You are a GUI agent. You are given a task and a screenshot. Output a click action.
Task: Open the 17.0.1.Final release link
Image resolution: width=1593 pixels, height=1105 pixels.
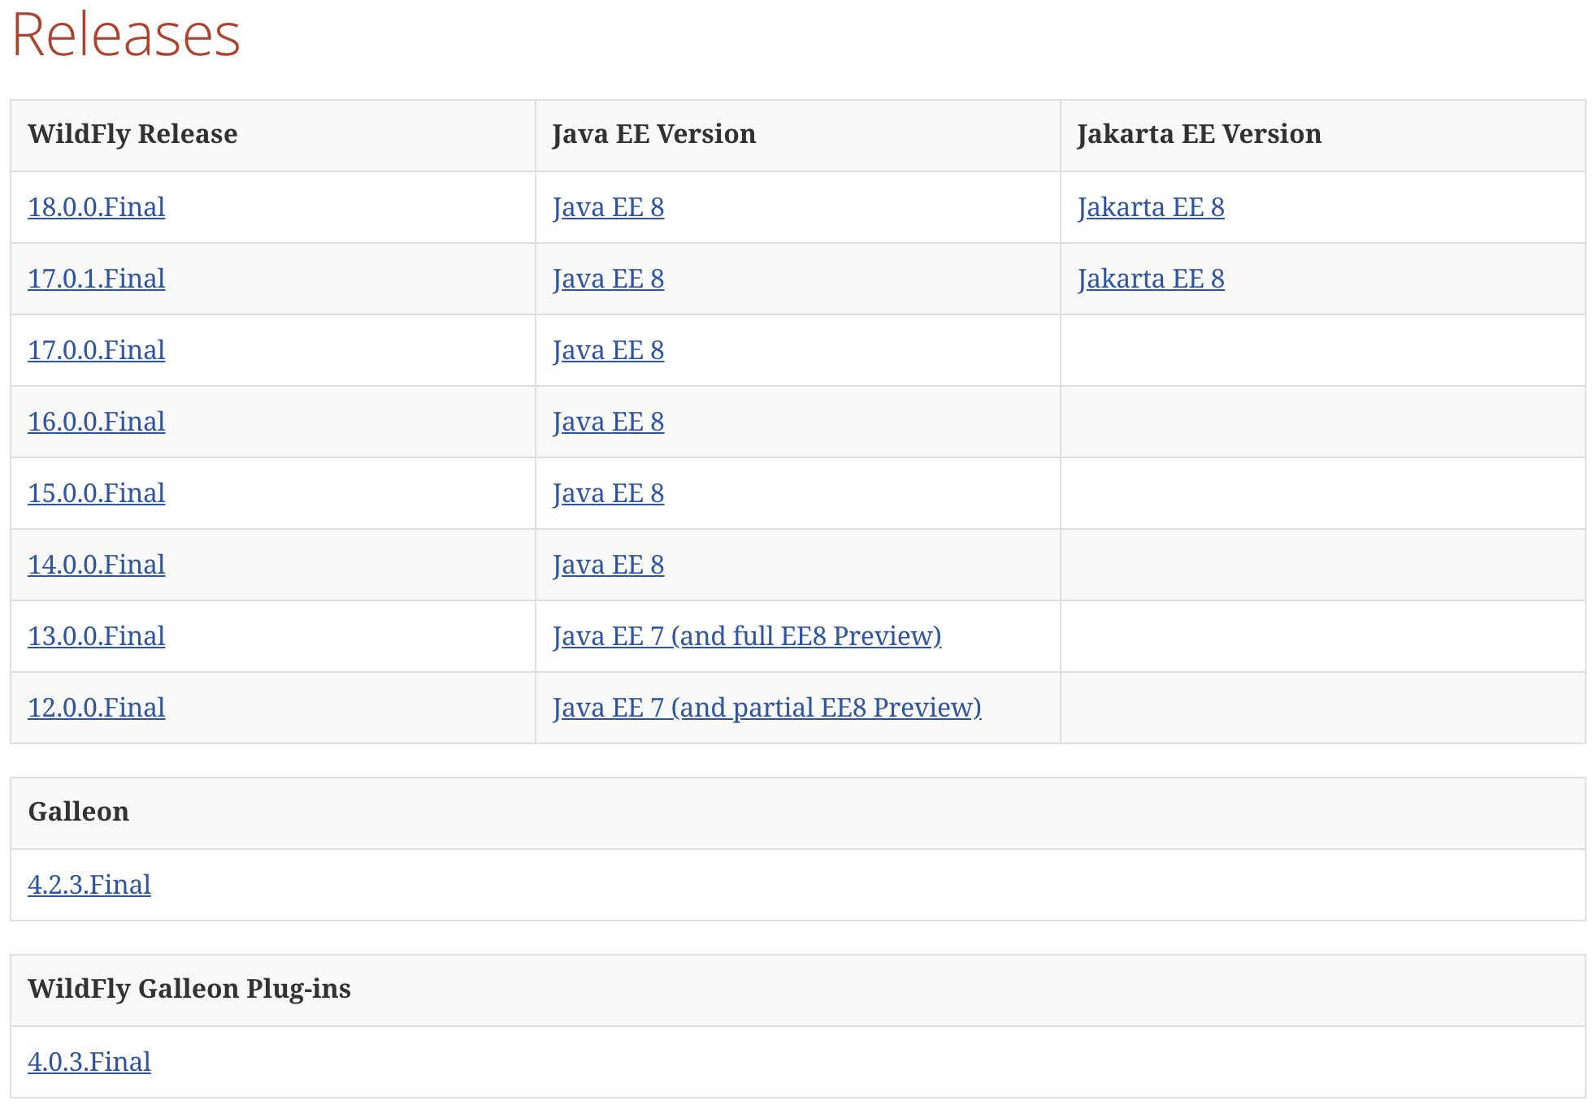click(96, 279)
